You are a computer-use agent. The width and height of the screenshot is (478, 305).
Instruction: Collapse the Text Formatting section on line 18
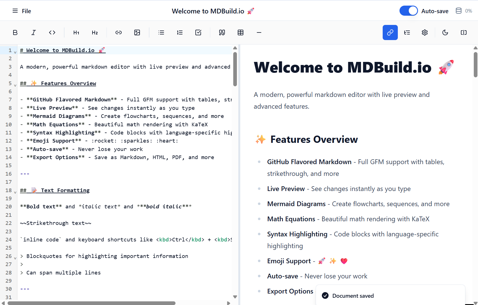(15, 192)
